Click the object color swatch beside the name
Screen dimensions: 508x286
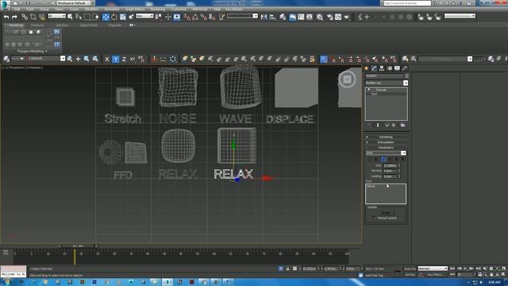[x=406, y=76]
